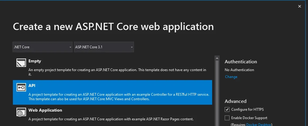This screenshot has height=126, width=308.
Task: Choose the Empty template title
Action: pos(35,61)
